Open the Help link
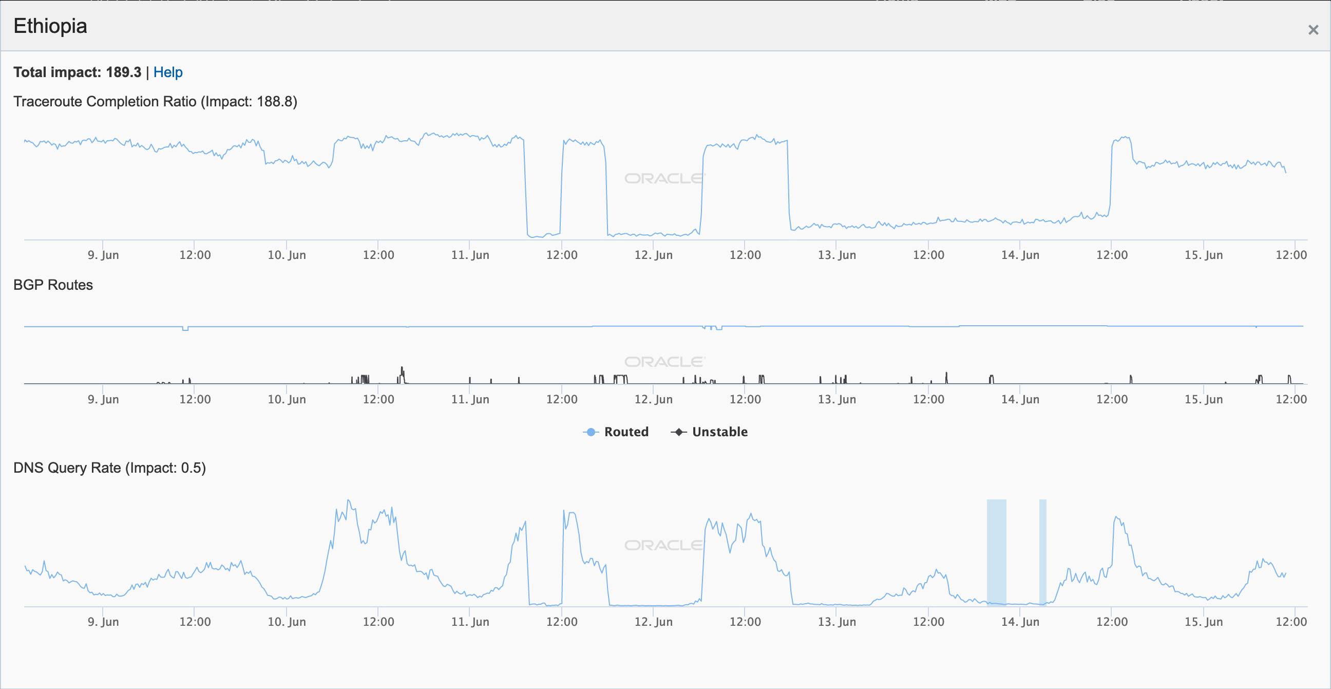Screen dimensions: 1331x689 click(168, 72)
